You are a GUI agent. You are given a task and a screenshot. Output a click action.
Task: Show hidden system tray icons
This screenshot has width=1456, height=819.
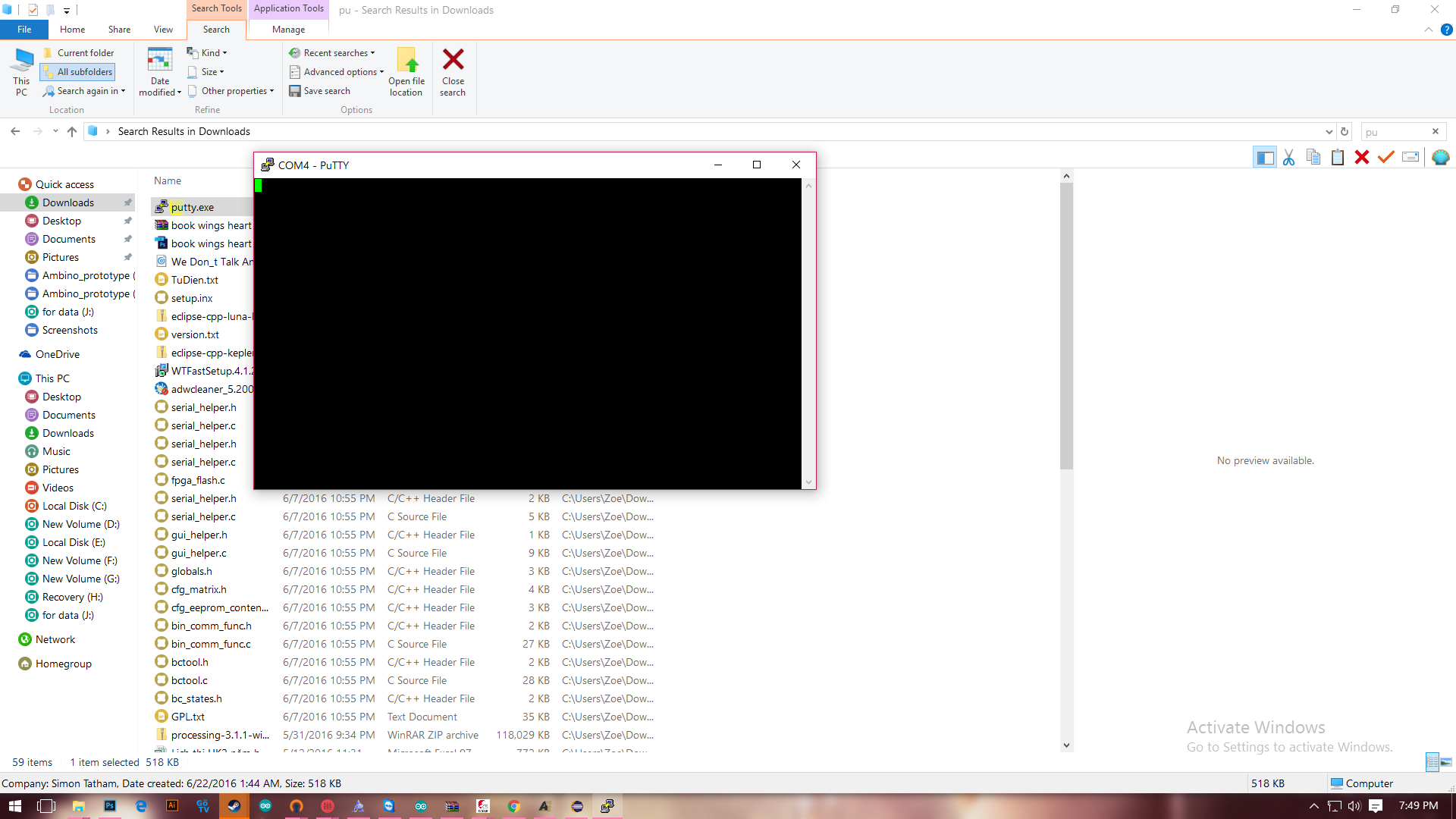[x=1314, y=805]
